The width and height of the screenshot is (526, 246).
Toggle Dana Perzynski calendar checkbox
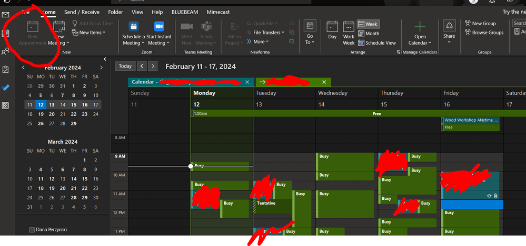(x=32, y=230)
